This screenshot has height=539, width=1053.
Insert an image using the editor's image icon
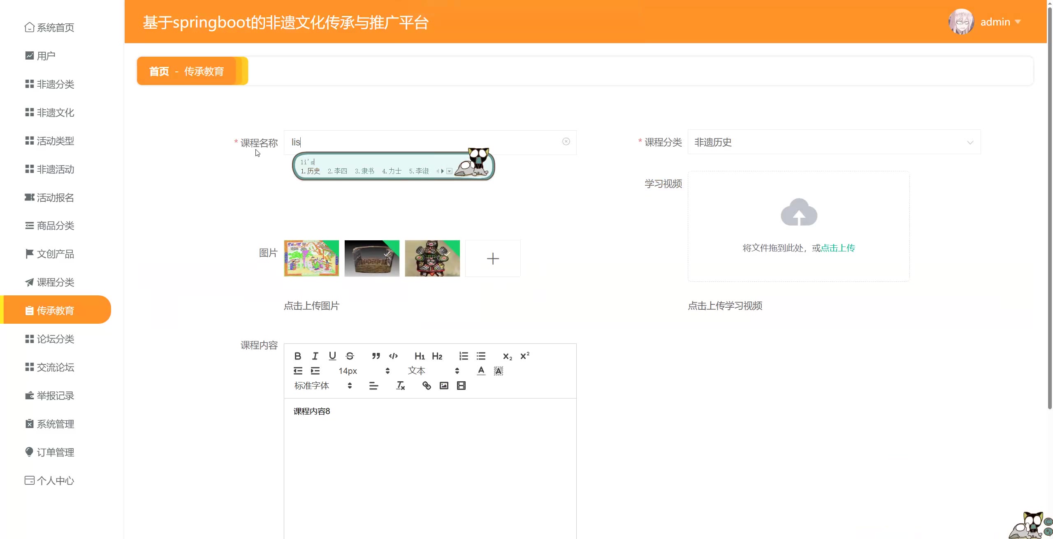click(x=444, y=386)
